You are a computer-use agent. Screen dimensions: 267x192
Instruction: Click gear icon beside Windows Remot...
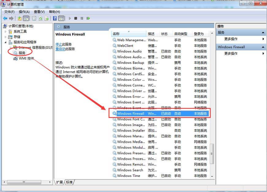114,164
